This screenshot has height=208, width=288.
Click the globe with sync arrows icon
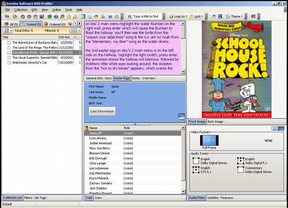tap(56, 17)
